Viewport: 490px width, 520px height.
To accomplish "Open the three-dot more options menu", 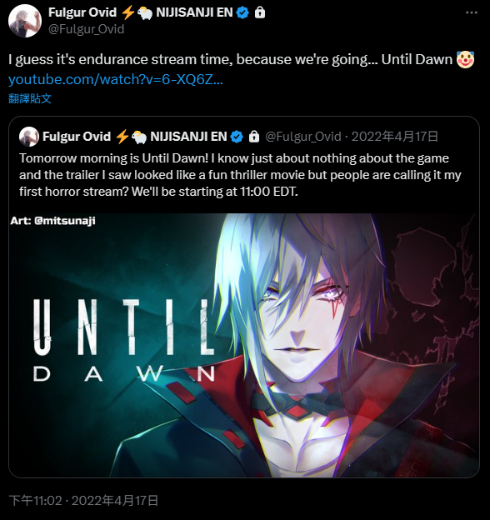I will pyautogui.click(x=471, y=12).
